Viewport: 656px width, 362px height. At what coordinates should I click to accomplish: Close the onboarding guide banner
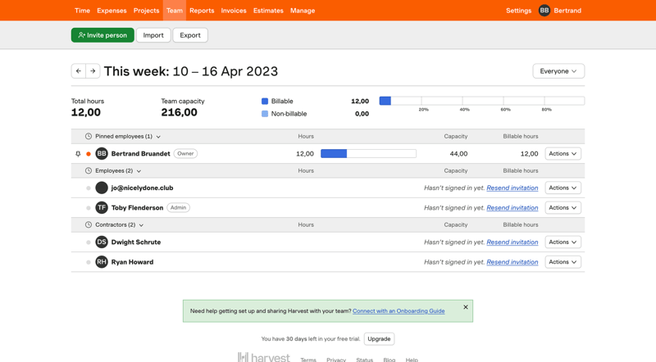pos(466,307)
